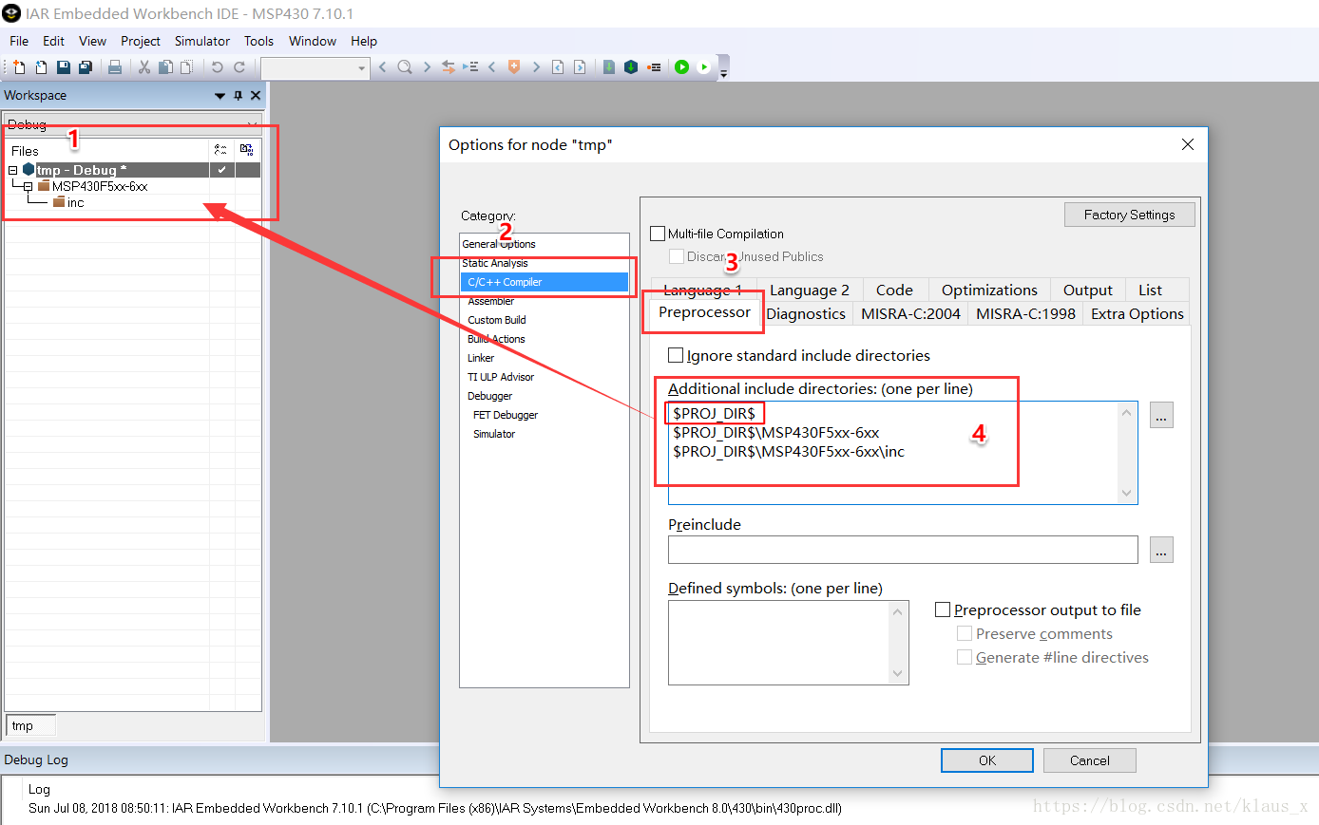Click the Make hexagon icon
The image size is (1319, 825).
pyautogui.click(x=631, y=67)
